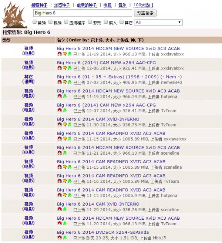
Task: Click magnet icon on TvTeam 12-07 CAM row
Action: pos(60,110)
